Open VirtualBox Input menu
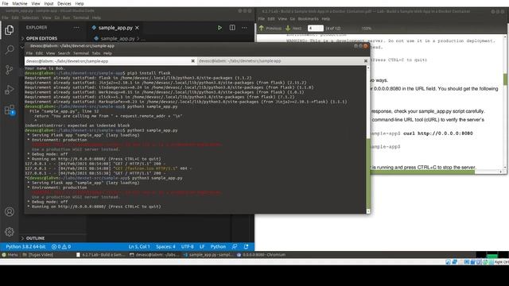Image resolution: width=509 pixels, height=286 pixels. click(49, 3)
